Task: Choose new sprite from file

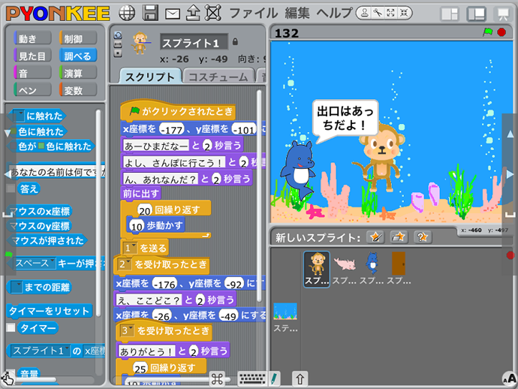Action: (399, 237)
